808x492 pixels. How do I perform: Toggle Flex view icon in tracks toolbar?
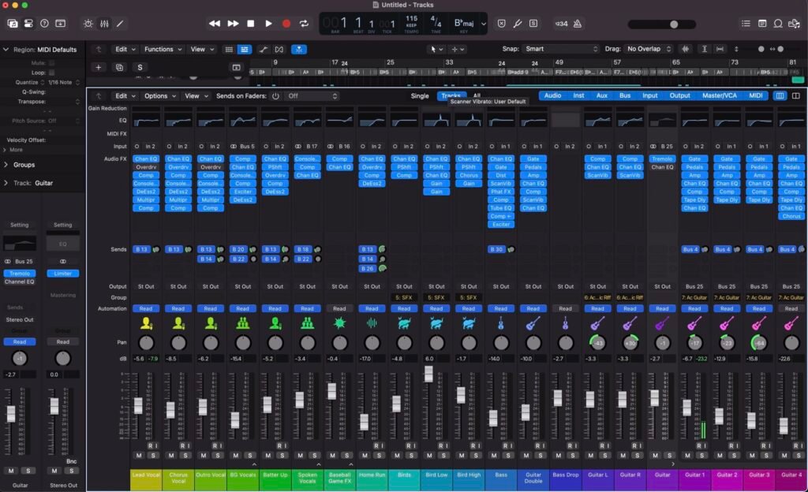point(279,50)
